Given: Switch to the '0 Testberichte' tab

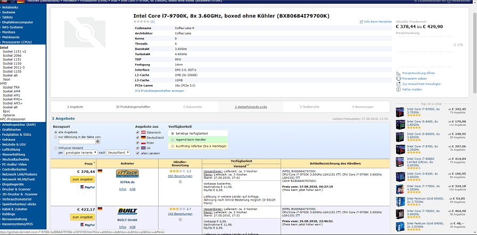Looking at the screenshot, I should (x=309, y=107).
